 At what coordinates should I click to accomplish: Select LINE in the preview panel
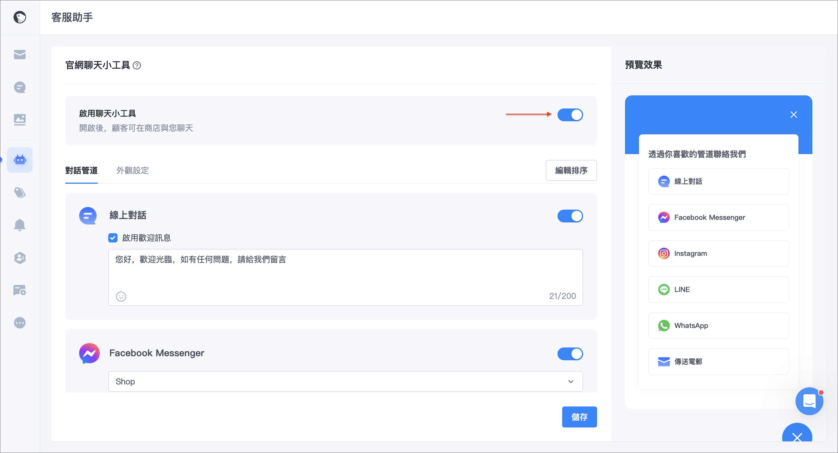[719, 290]
